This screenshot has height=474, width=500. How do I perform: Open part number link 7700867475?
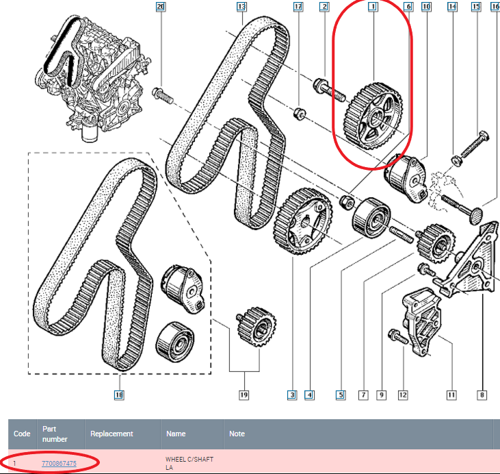[59, 464]
